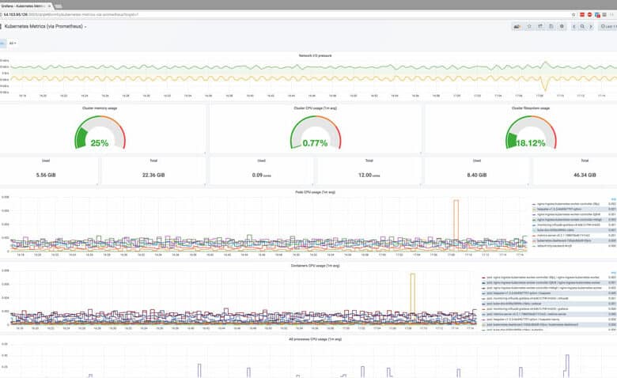Open the Grafana add panel icon

tap(517, 26)
